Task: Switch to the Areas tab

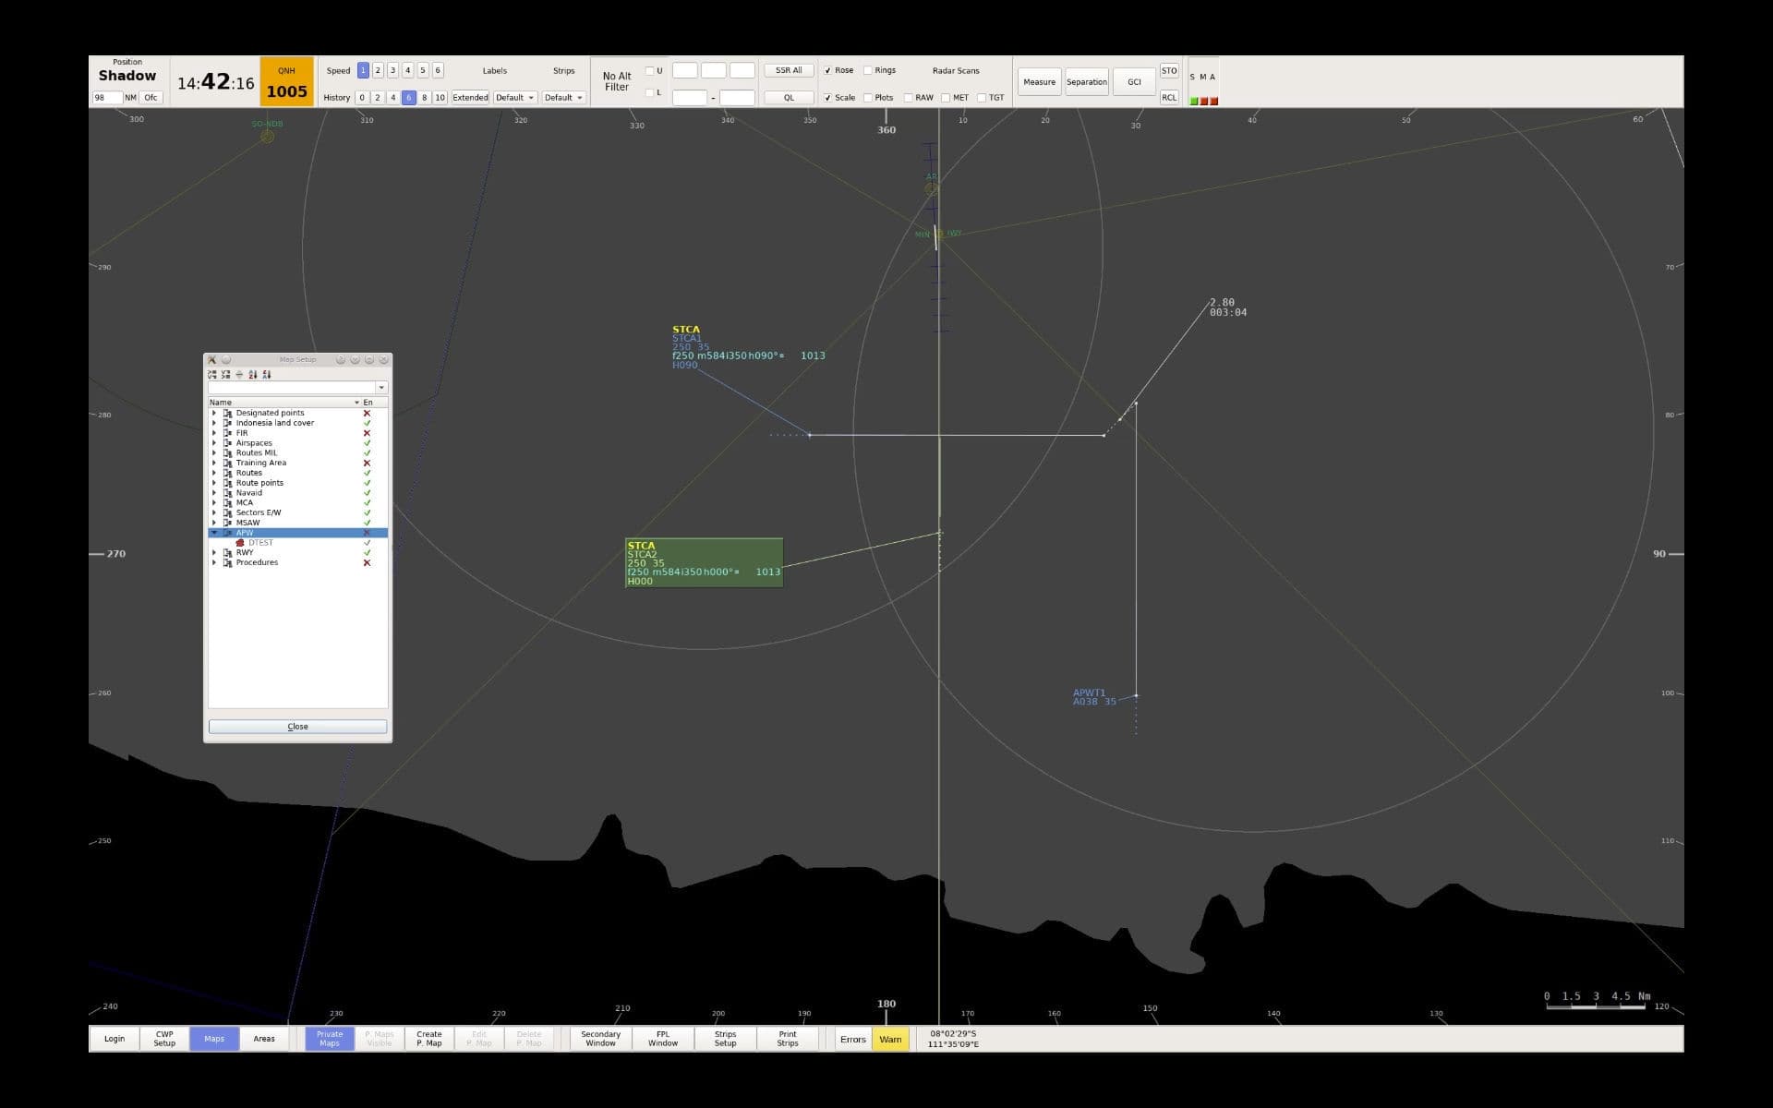Action: (x=264, y=1038)
